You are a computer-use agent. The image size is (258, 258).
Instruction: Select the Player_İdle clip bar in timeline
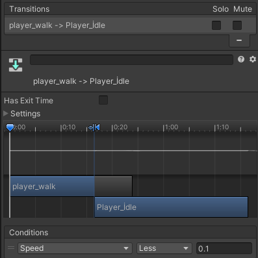pos(171,207)
